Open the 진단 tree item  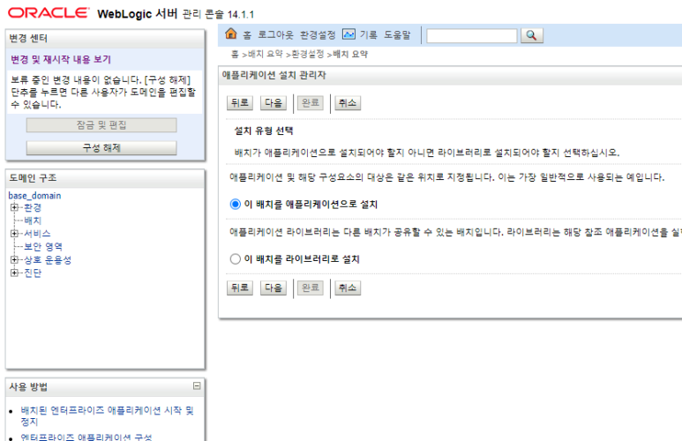(x=33, y=273)
